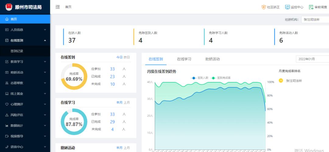Open 签到记录 submenu item
Image resolution: width=329 pixels, height=152 pixels.
(x=17, y=51)
